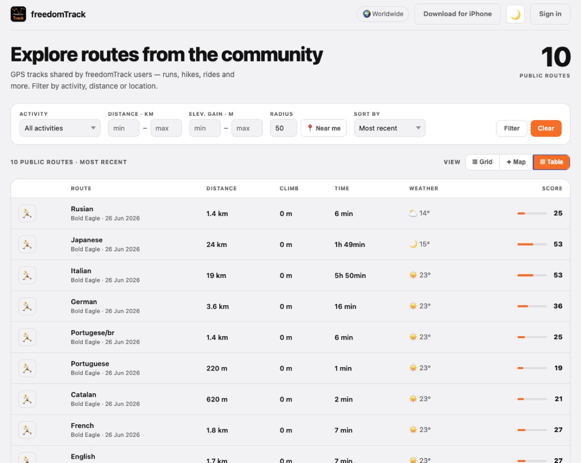Image resolution: width=581 pixels, height=463 pixels.
Task: Click the 24 km distance cell
Action: point(216,245)
